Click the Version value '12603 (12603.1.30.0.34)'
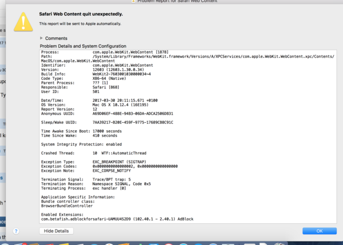 pyautogui.click(x=118, y=70)
